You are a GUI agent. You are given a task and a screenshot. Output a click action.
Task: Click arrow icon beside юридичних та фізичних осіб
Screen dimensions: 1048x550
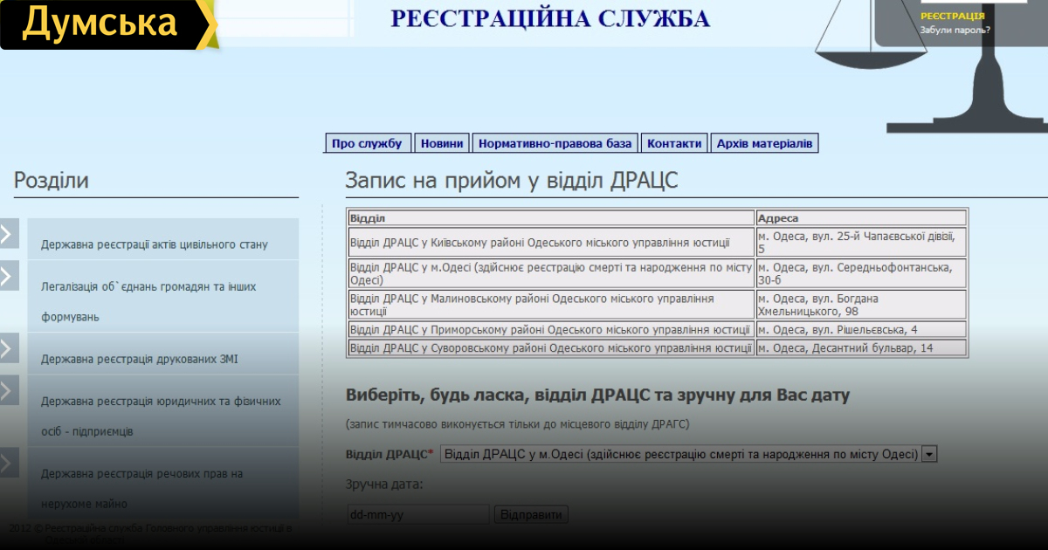pos(9,390)
